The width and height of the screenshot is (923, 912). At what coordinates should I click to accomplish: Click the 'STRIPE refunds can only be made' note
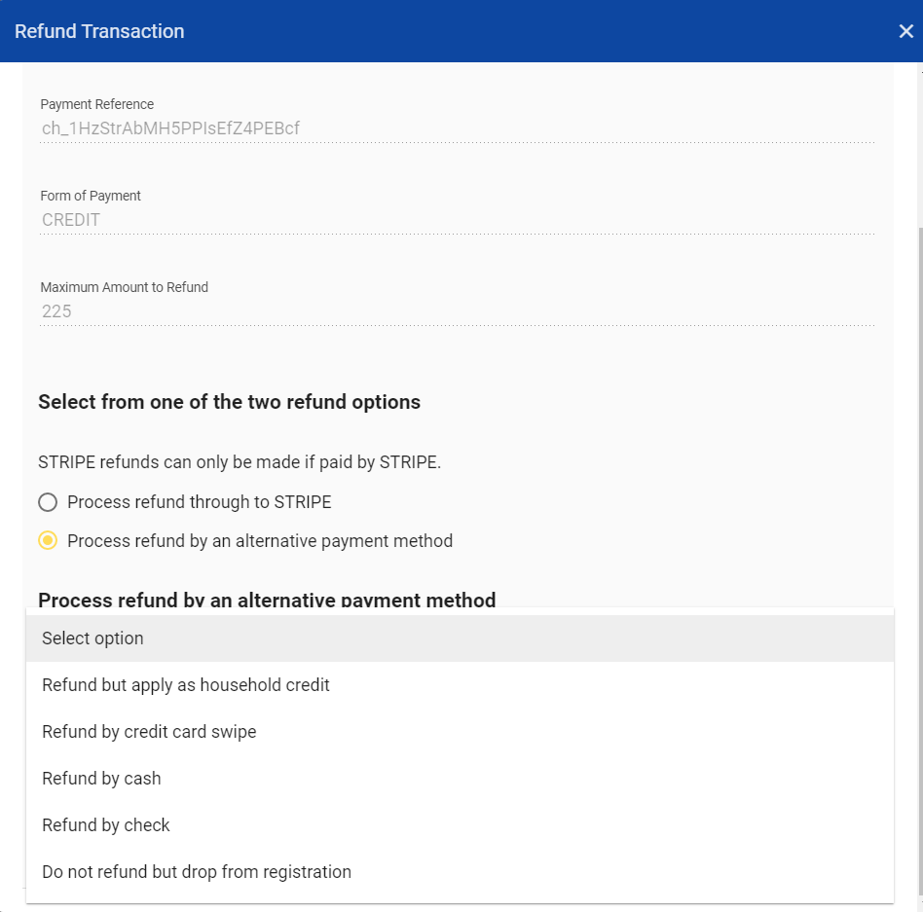point(240,462)
